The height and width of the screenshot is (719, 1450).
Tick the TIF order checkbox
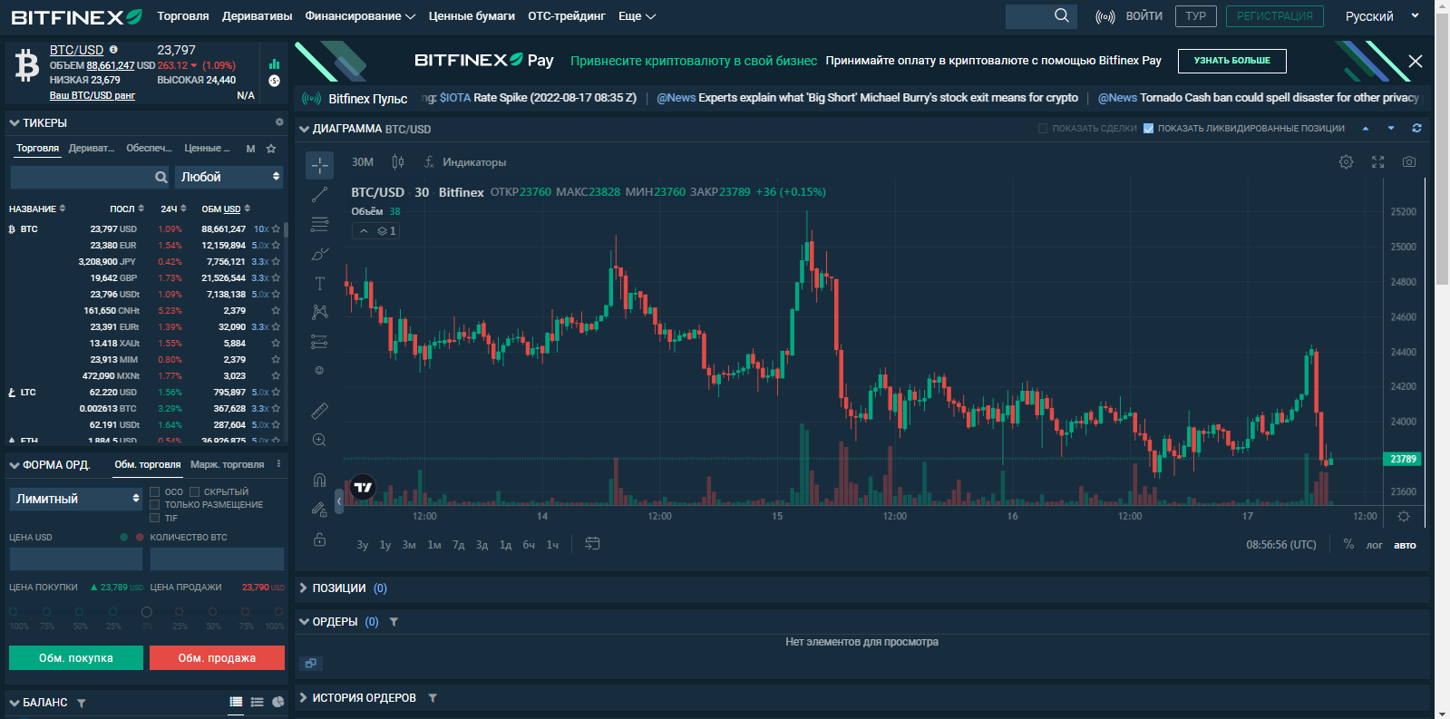(155, 519)
